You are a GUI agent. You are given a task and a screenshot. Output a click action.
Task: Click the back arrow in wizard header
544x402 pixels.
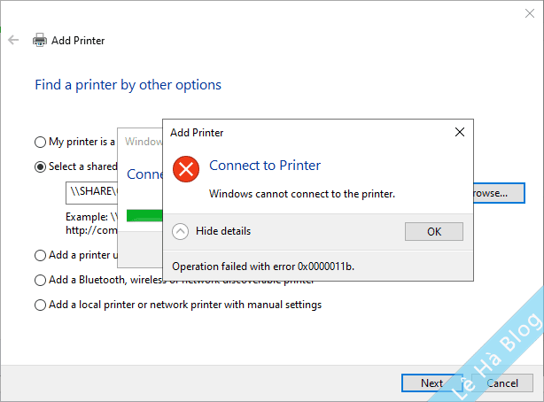[13, 40]
